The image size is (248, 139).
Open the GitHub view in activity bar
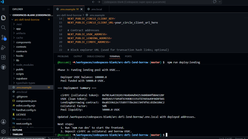click(x=3, y=67)
